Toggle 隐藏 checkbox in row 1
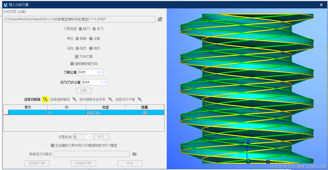This screenshot has height=170, width=328. [x=145, y=112]
